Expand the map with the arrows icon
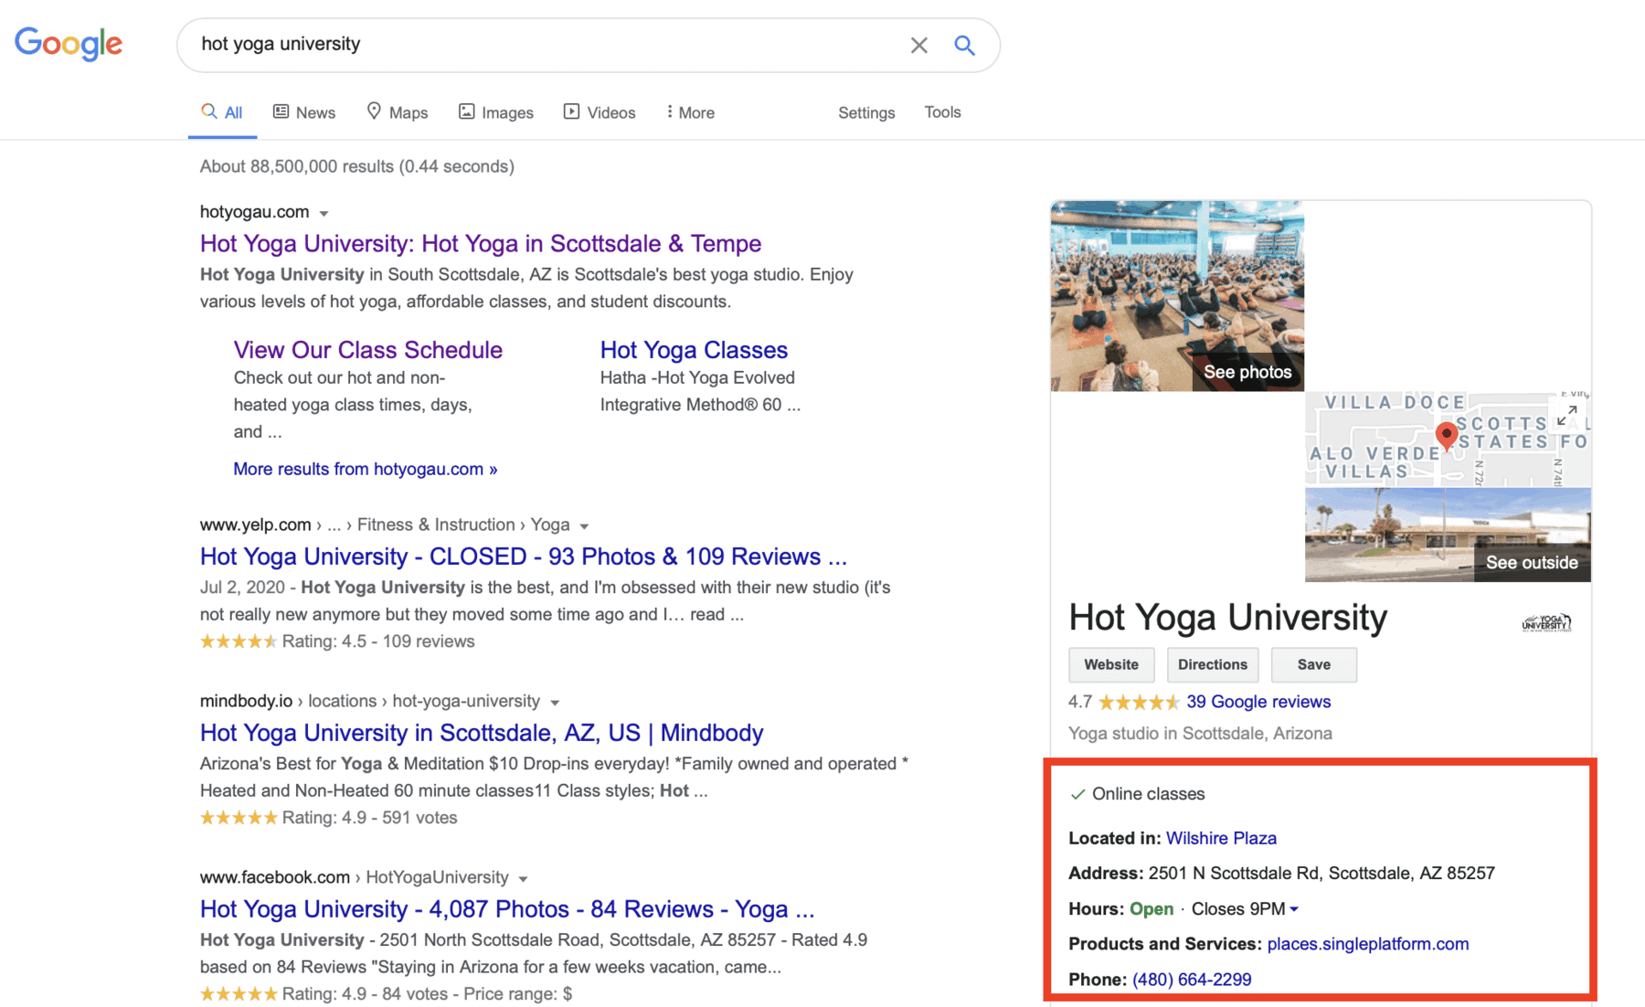 coord(1566,415)
